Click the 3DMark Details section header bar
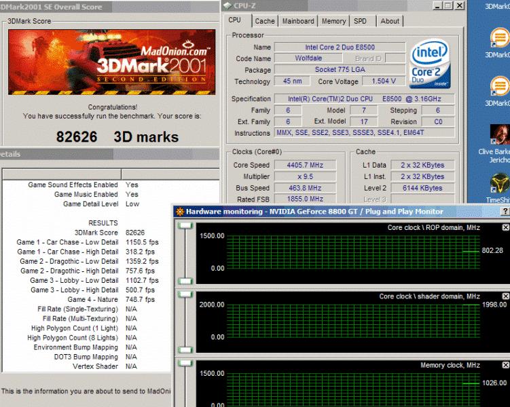510x407 pixels. (x=109, y=154)
